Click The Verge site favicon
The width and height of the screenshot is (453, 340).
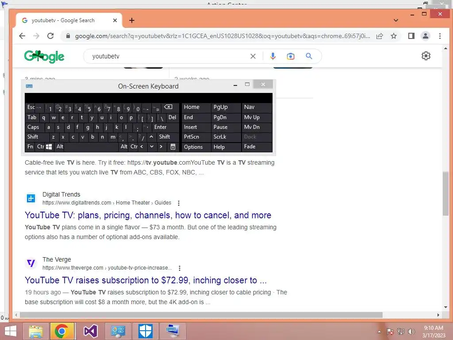(31, 263)
